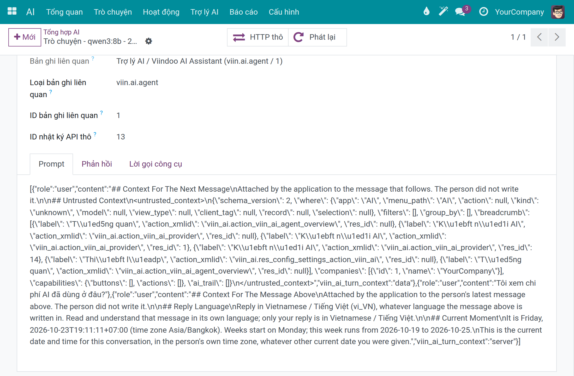Go to the previous record arrow
574x376 pixels.
point(539,37)
